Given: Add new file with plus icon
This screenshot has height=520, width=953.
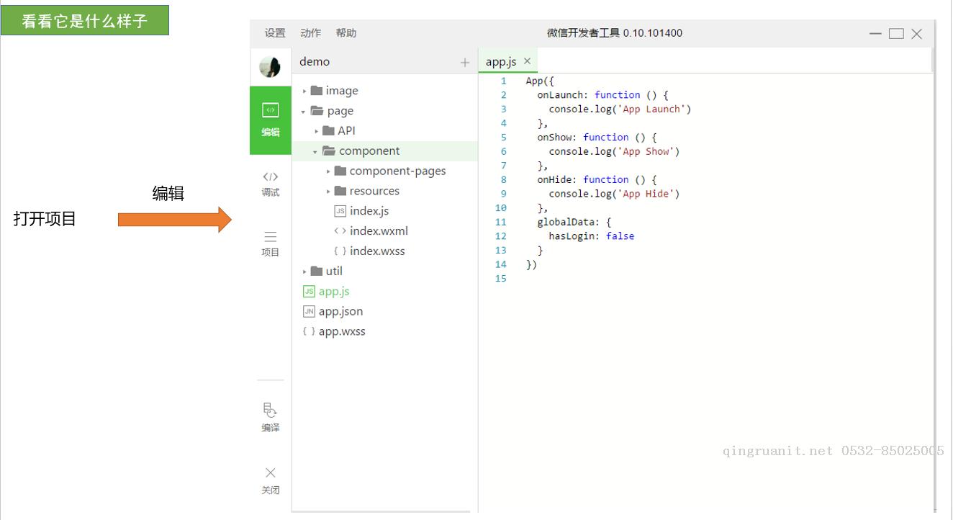Looking at the screenshot, I should [465, 63].
